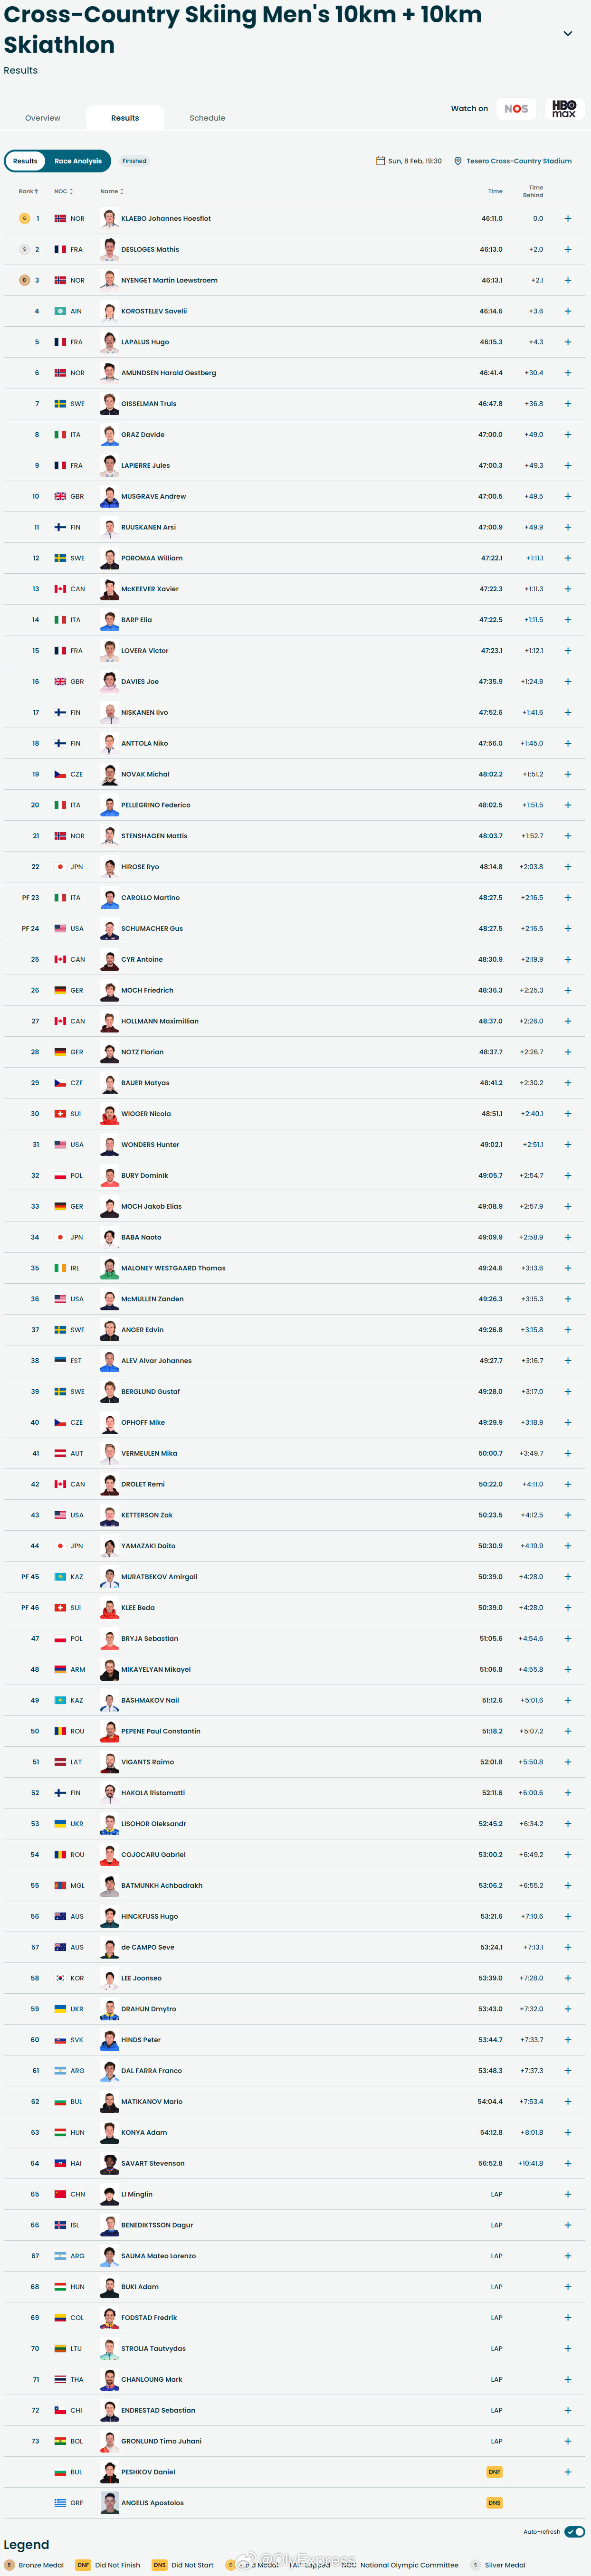Viewport: 591px width, 2576px height.
Task: Click the DNF badge for PESHKOV Daniel
Action: (494, 2471)
